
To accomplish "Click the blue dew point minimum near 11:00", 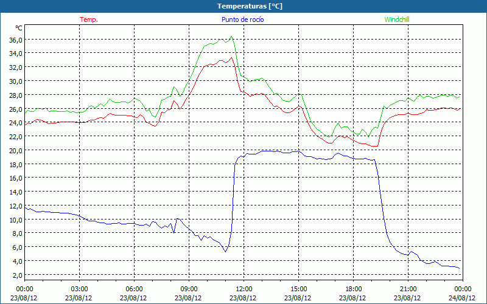I will pyautogui.click(x=225, y=251).
